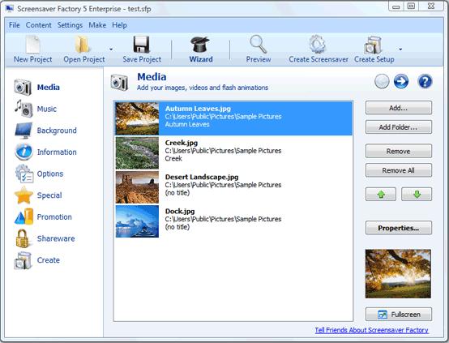Open the Make menu

(97, 25)
